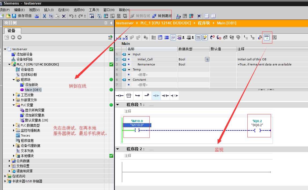The width and height of the screenshot is (308, 190).
Task: Click the Split editor vertically icon
Action: 213,16
